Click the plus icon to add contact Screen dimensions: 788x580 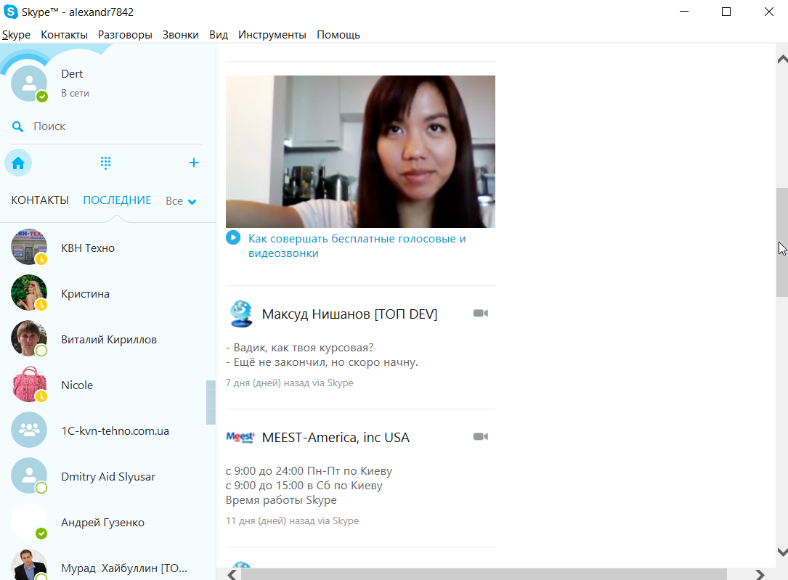coord(193,163)
